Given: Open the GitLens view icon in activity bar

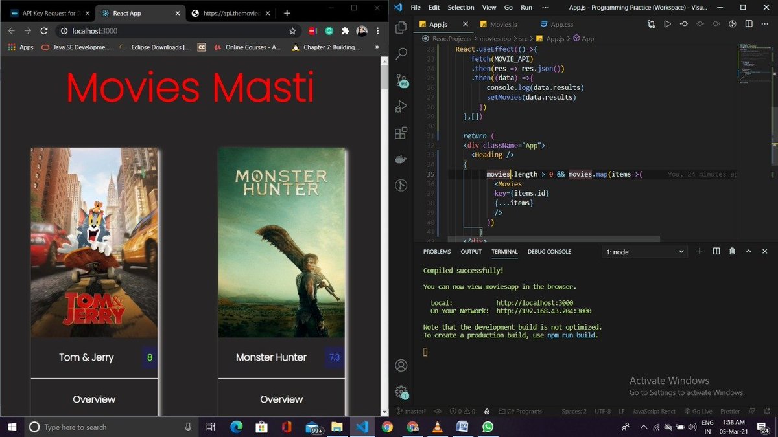Looking at the screenshot, I should click(401, 185).
